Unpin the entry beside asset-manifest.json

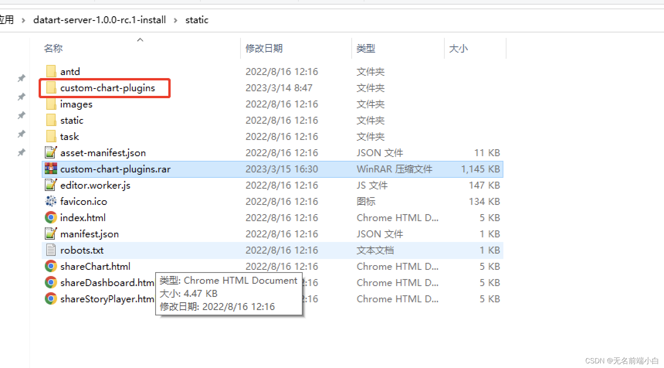click(x=21, y=152)
